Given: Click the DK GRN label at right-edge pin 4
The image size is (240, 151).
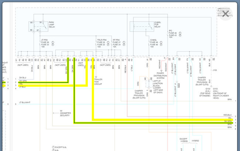Looking at the screenshot, I should click(228, 121).
